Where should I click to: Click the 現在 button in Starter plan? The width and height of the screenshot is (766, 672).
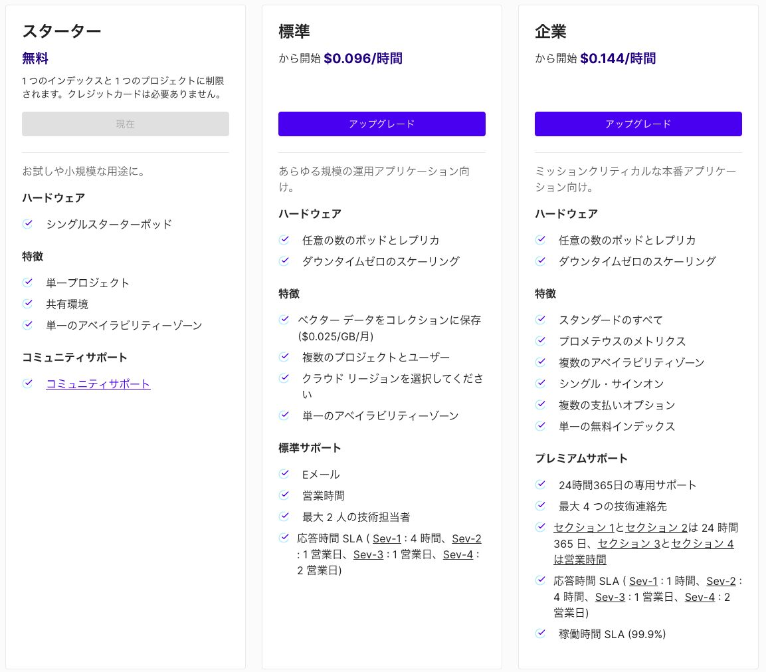coord(126,124)
